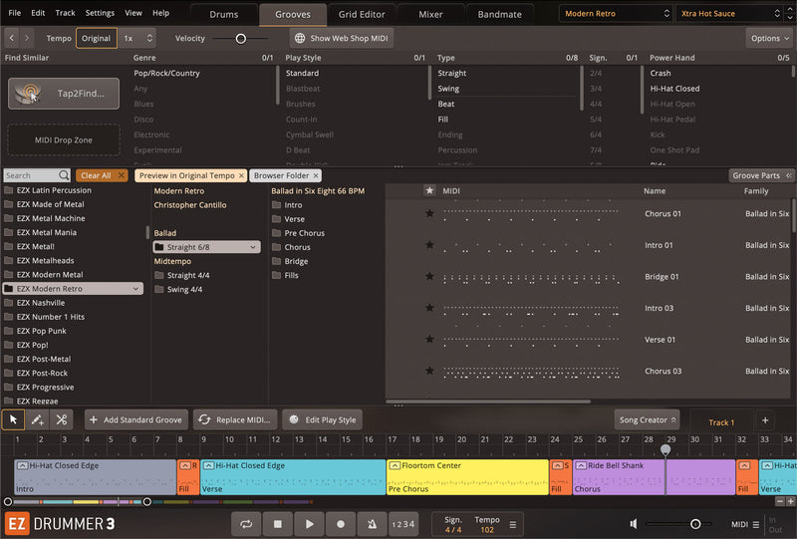The width and height of the screenshot is (797, 539).
Task: Select the arrow pointer tool
Action: [x=13, y=419]
